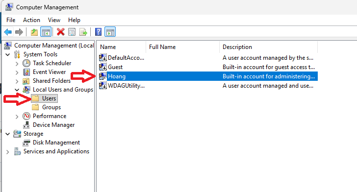Click the Forward arrow toolbar icon
Screen dimensions: 357x192
(x=19, y=32)
